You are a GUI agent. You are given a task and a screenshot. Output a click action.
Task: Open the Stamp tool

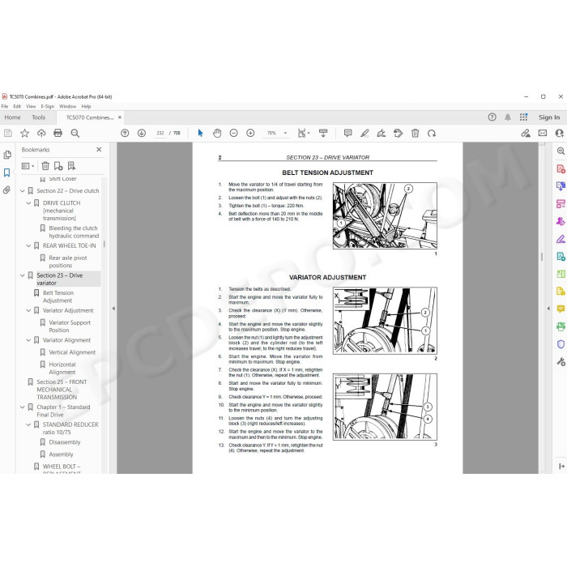click(x=399, y=133)
